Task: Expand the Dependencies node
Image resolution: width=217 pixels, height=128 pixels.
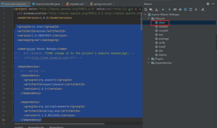Action: pyautogui.click(x=149, y=63)
